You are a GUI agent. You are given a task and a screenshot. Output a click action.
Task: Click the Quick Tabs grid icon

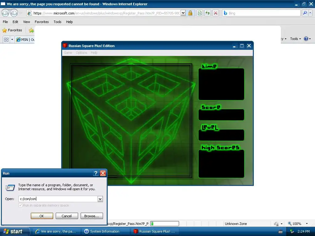pyautogui.click(x=6, y=39)
